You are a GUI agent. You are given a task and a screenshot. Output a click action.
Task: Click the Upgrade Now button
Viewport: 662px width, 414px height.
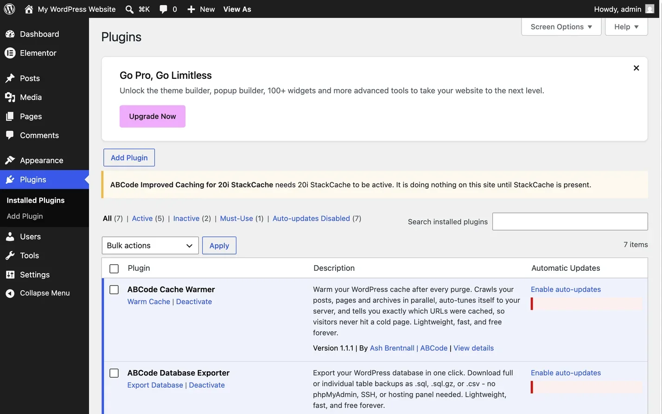[153, 116]
